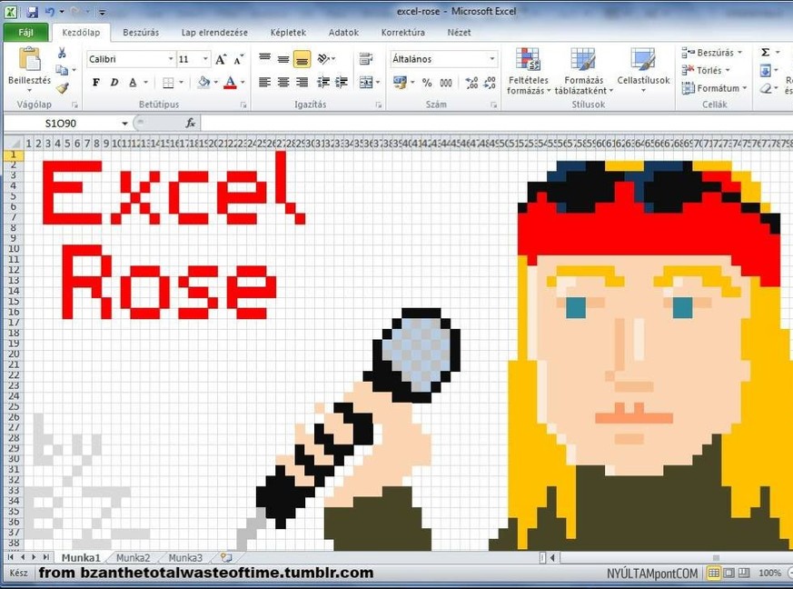Expand the Általános number format dropdown
The height and width of the screenshot is (589, 793).
click(492, 59)
